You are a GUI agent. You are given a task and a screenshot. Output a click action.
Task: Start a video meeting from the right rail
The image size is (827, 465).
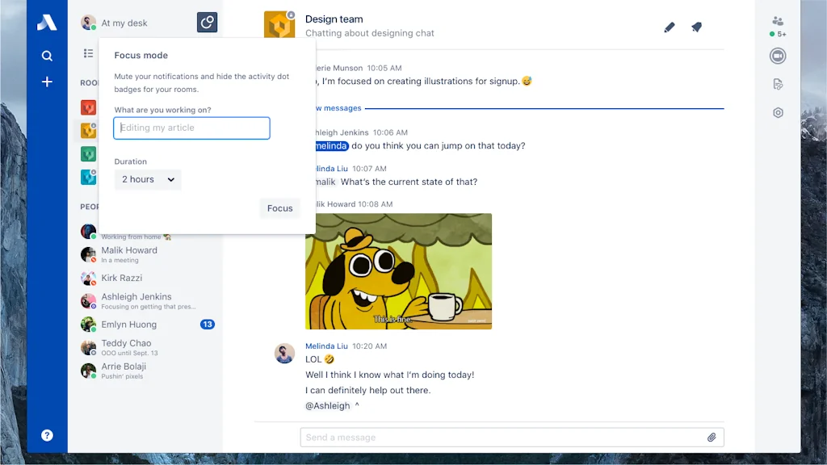tap(776, 56)
